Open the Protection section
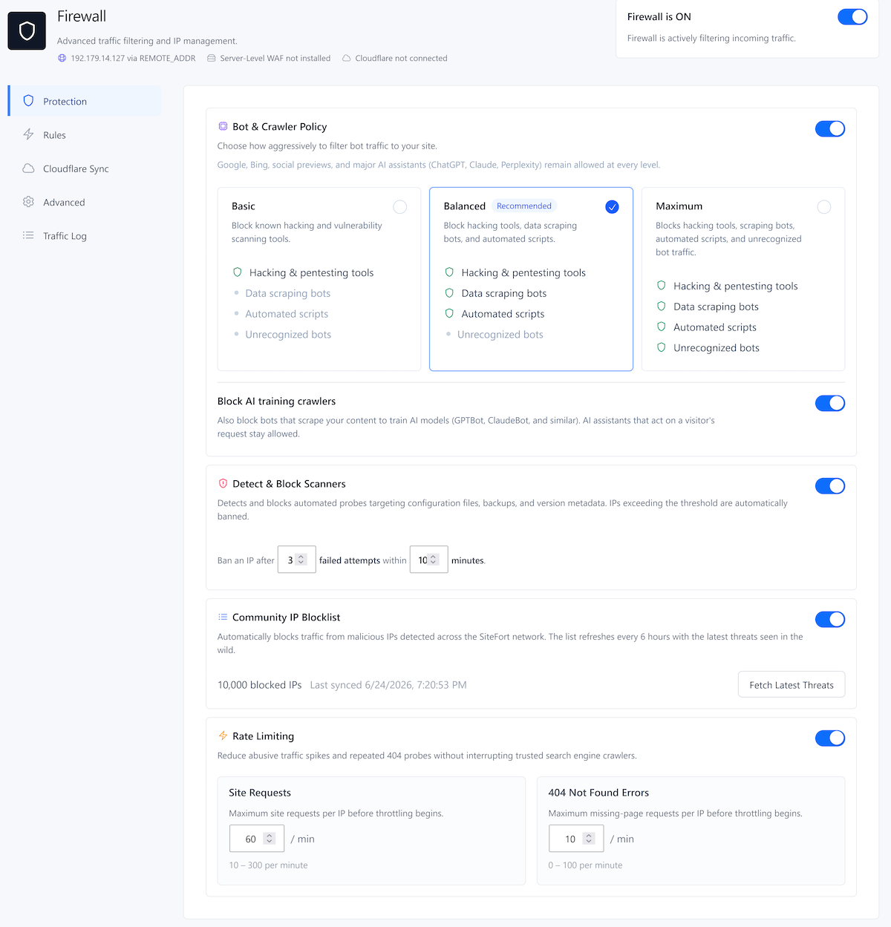The width and height of the screenshot is (891, 927). [x=85, y=101]
